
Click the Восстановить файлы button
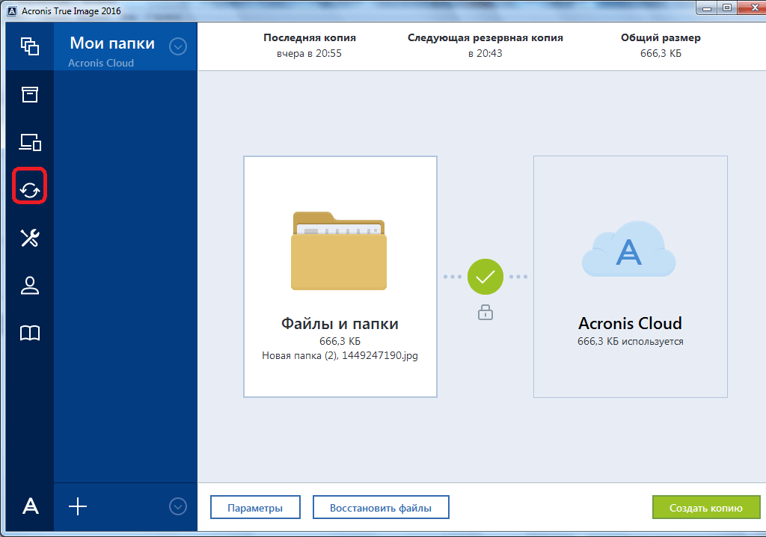(x=381, y=508)
